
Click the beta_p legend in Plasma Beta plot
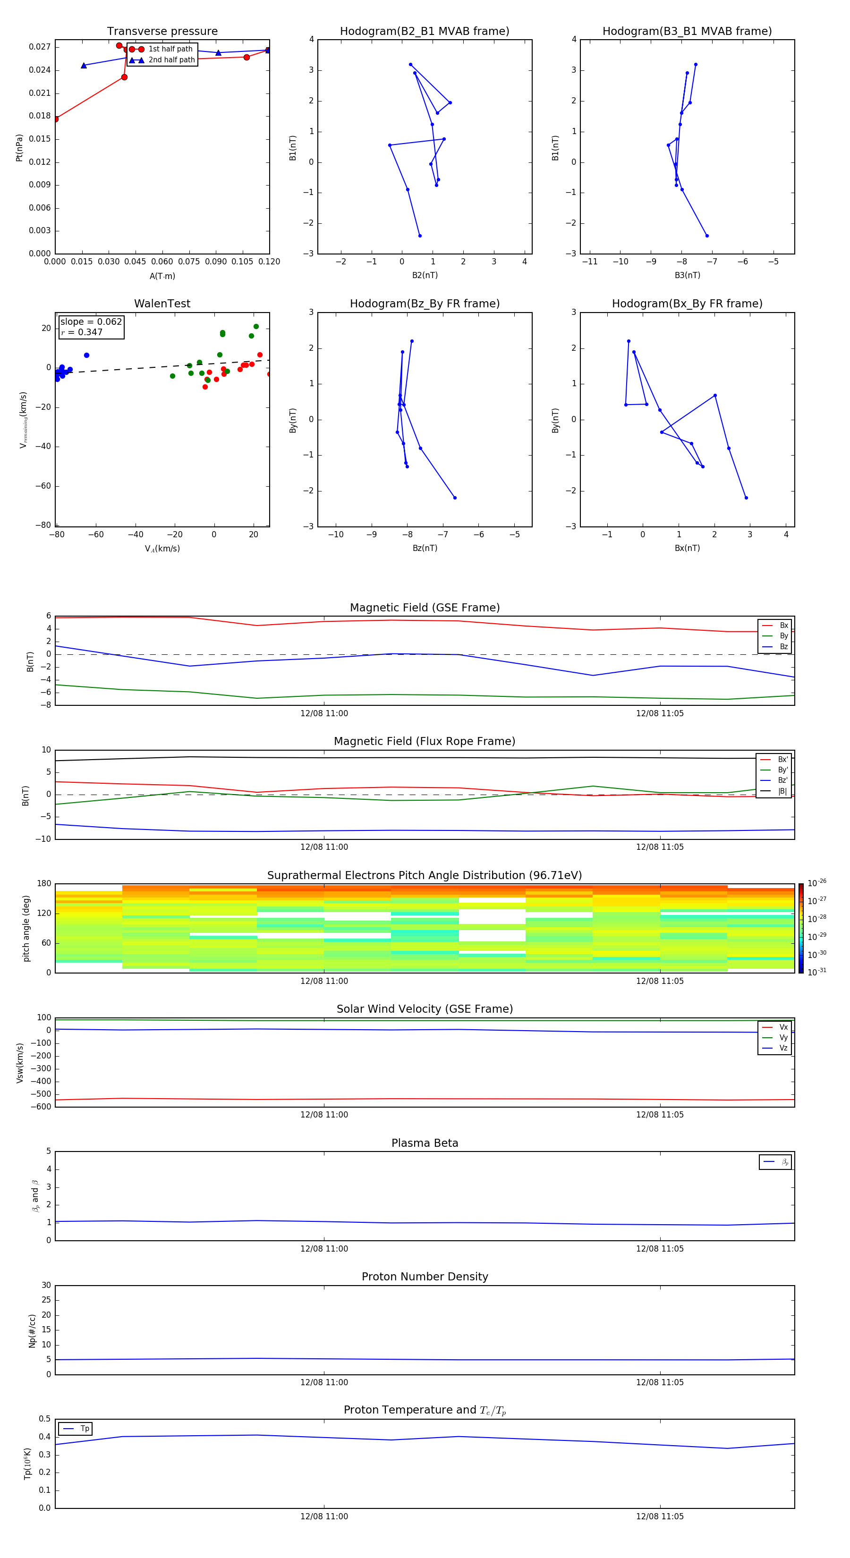pos(775,1162)
